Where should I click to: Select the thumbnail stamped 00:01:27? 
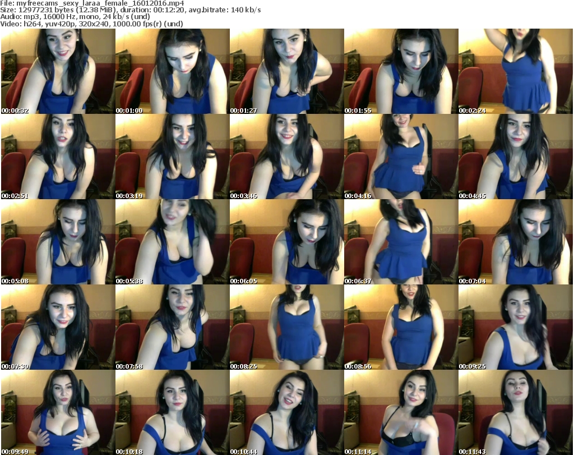[x=287, y=71]
